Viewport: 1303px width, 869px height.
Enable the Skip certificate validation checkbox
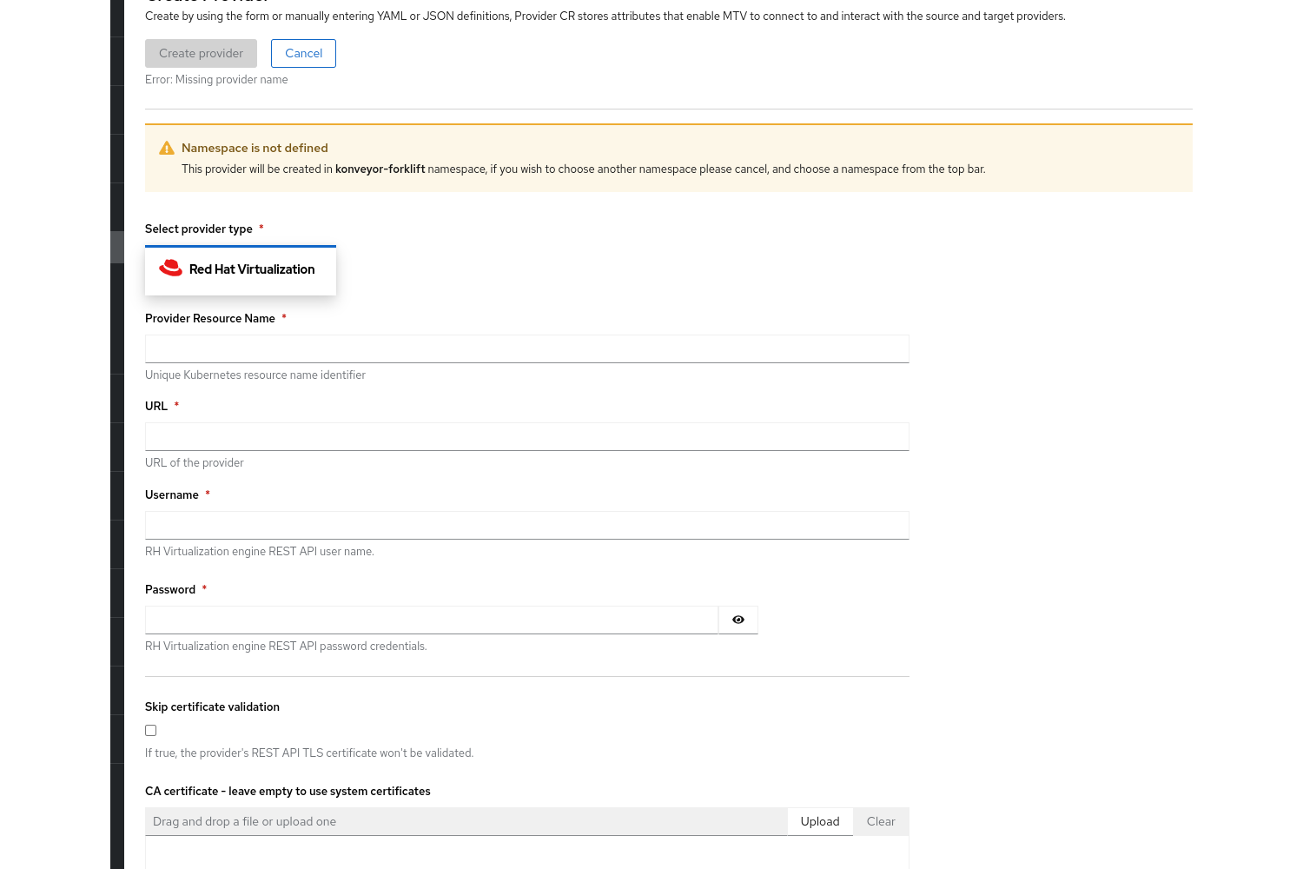[151, 731]
